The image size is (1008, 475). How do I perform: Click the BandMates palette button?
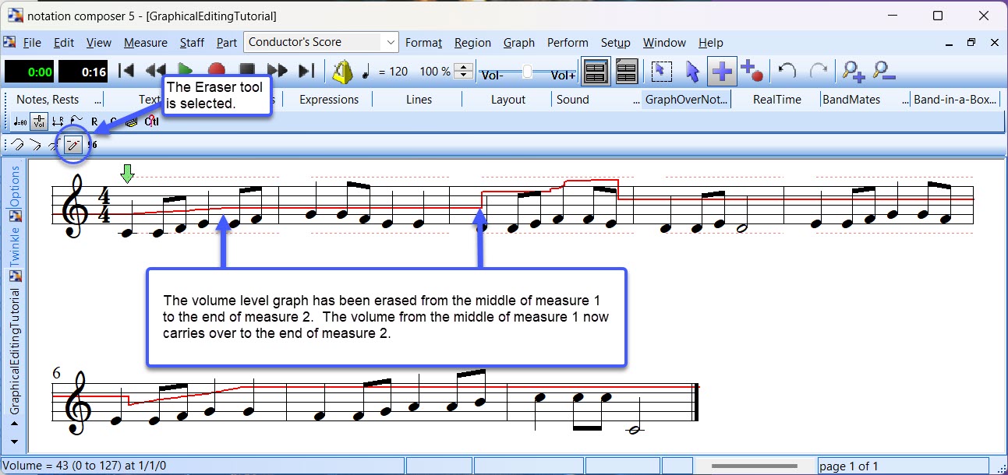[x=852, y=100]
